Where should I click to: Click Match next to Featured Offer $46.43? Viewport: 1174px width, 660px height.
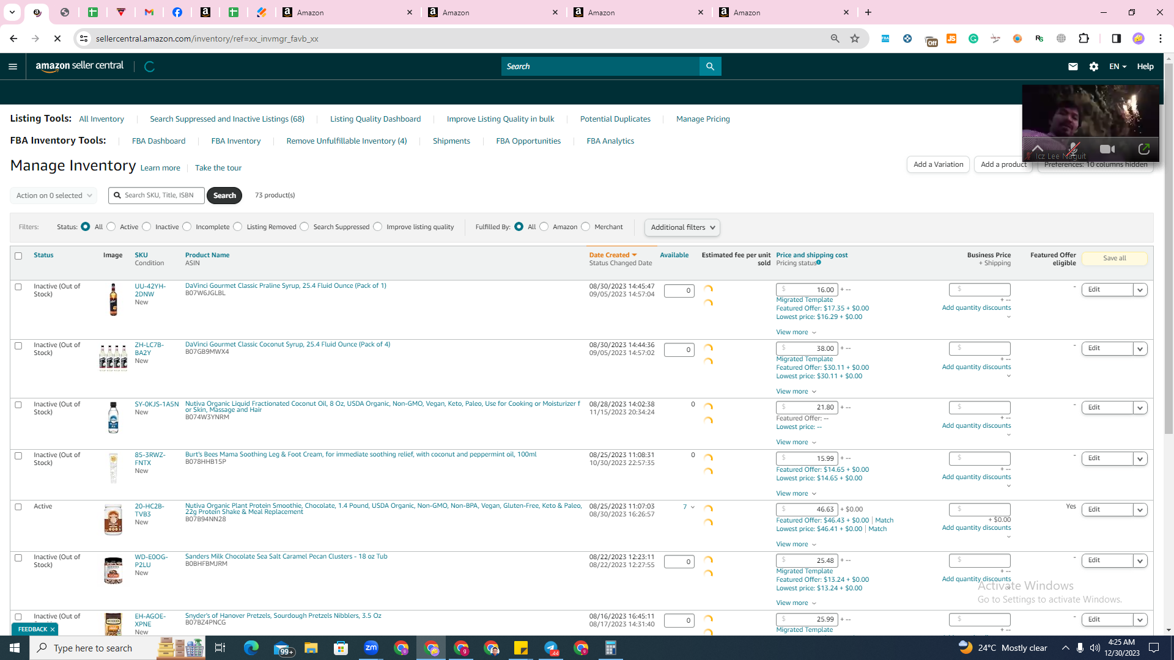click(x=884, y=521)
